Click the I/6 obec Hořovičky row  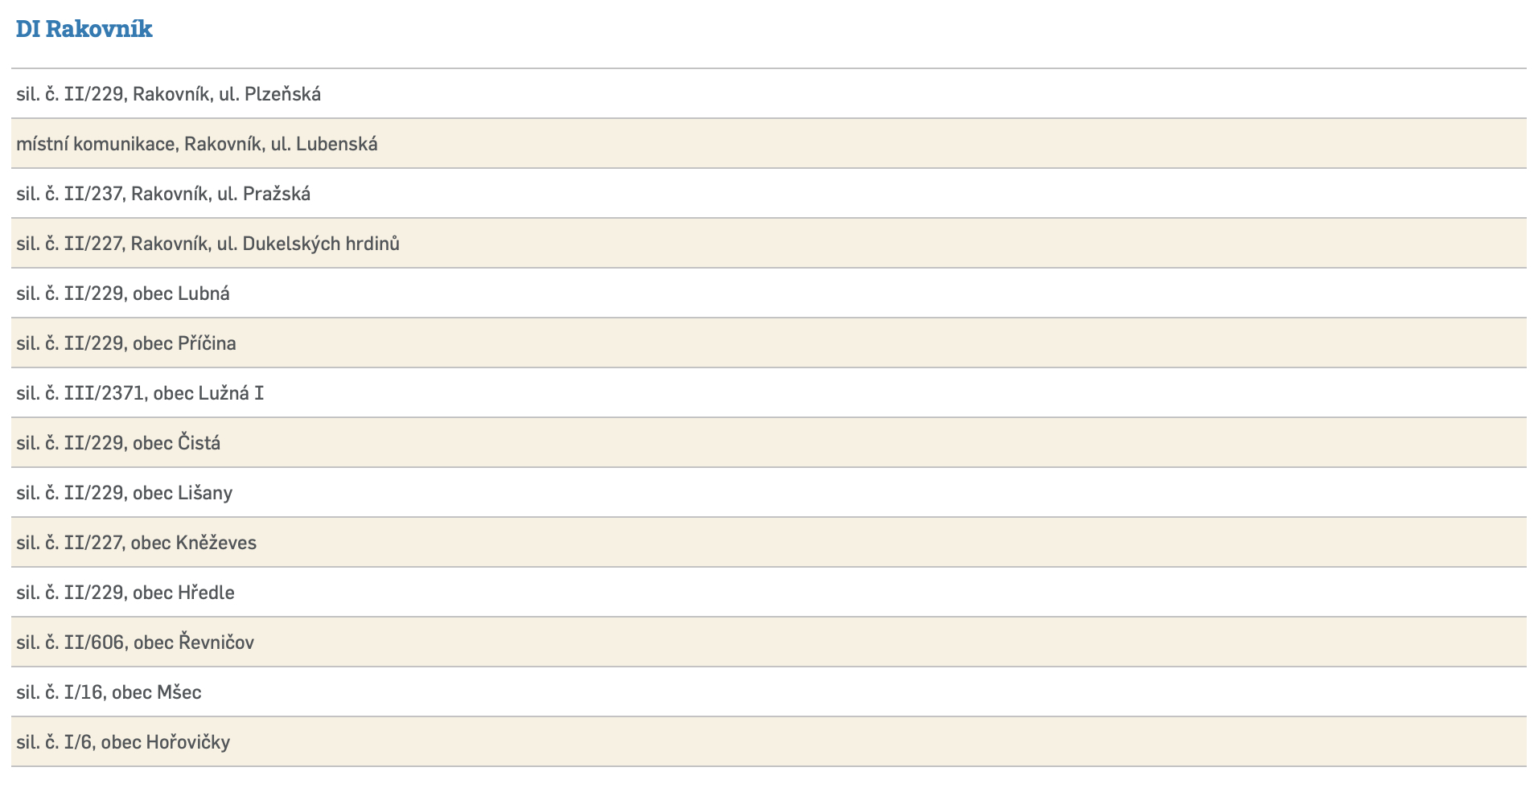pyautogui.click(x=123, y=742)
